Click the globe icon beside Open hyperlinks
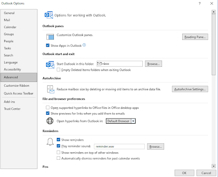This screenshot has height=177, width=218. pyautogui.click(x=50, y=121)
